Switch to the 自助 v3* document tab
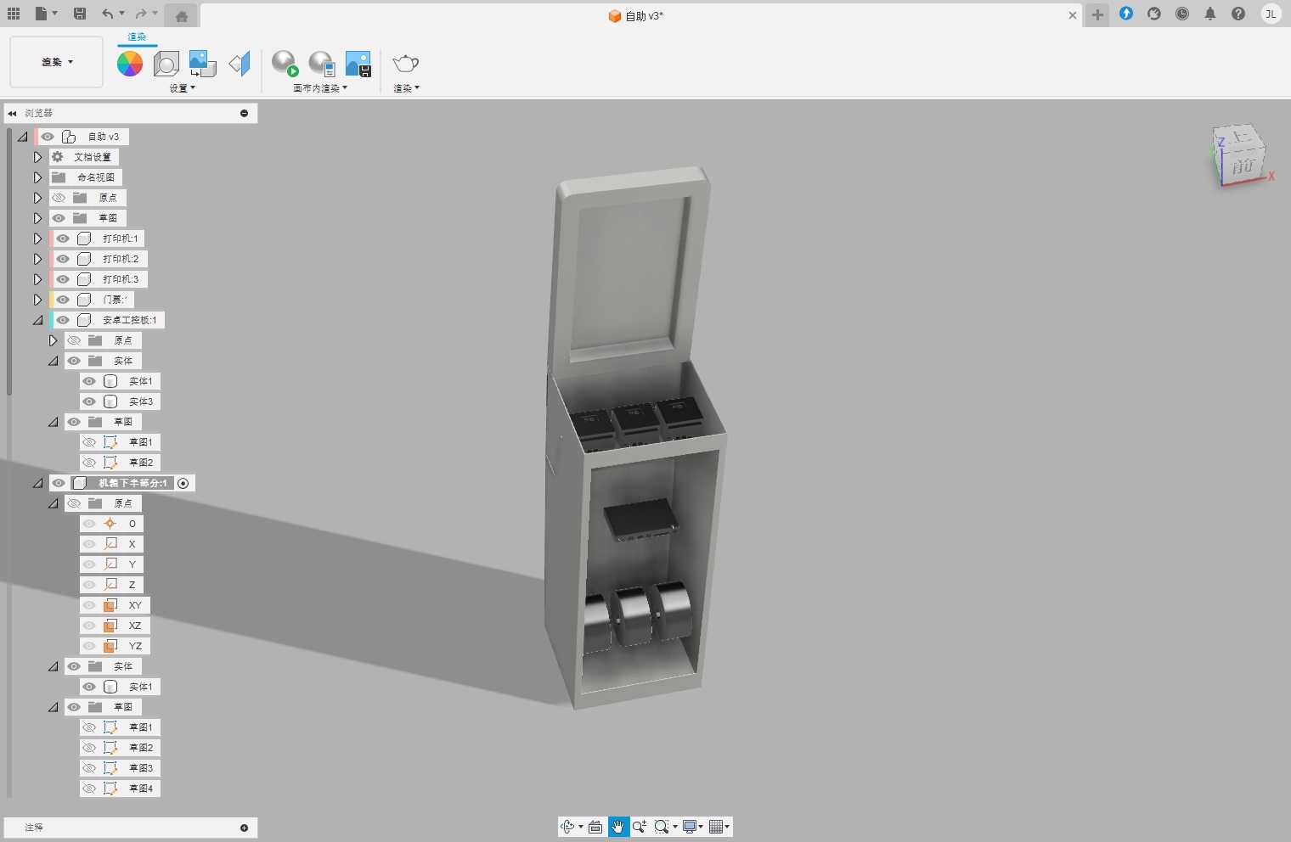 (x=635, y=16)
